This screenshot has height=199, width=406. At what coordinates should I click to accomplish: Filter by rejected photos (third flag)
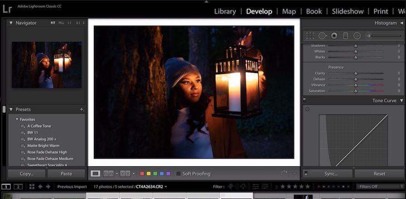(x=243, y=186)
